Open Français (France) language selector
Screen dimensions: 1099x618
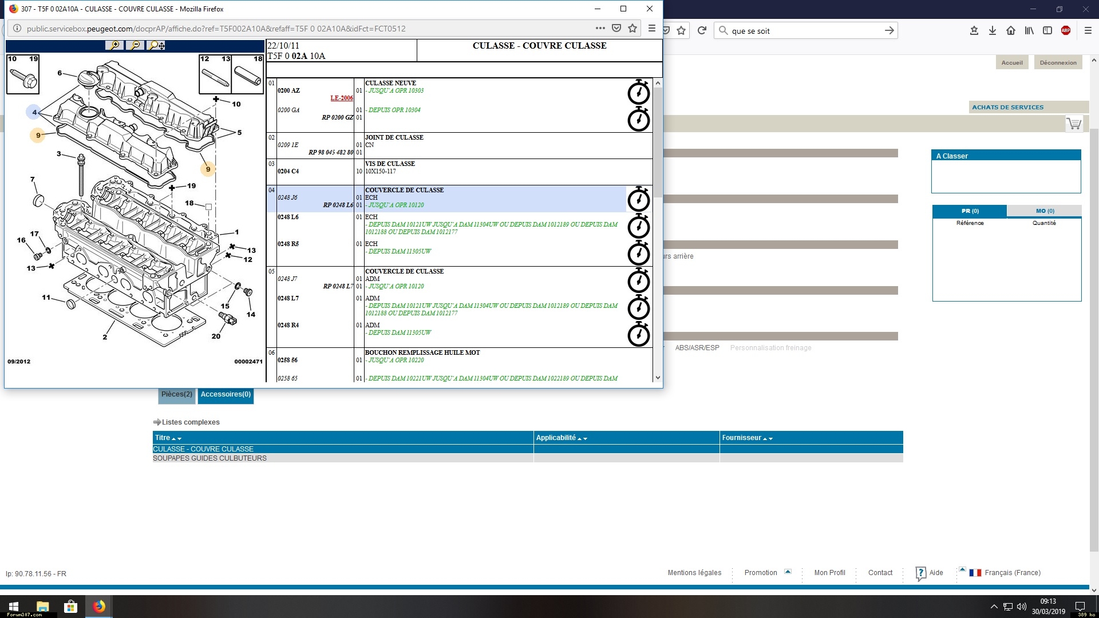click(1012, 573)
